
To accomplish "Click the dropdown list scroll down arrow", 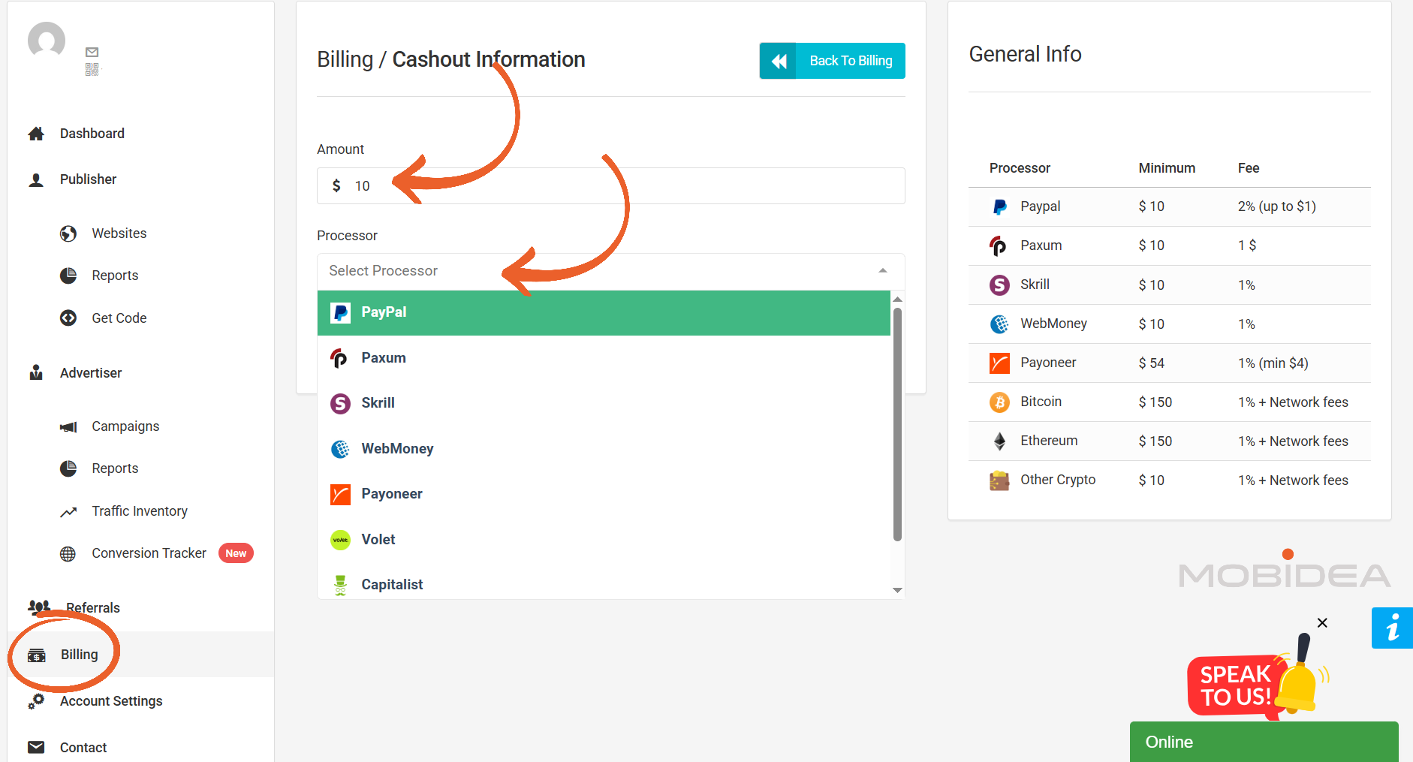I will [897, 590].
